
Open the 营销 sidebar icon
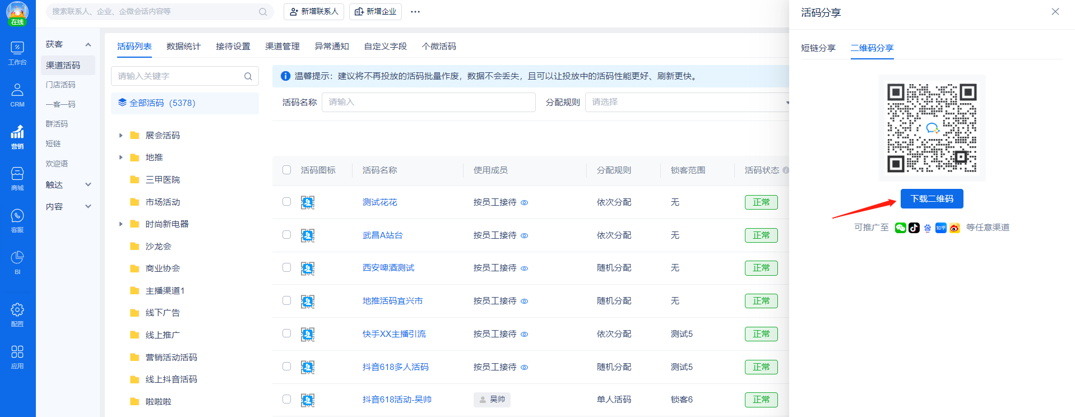pyautogui.click(x=17, y=137)
